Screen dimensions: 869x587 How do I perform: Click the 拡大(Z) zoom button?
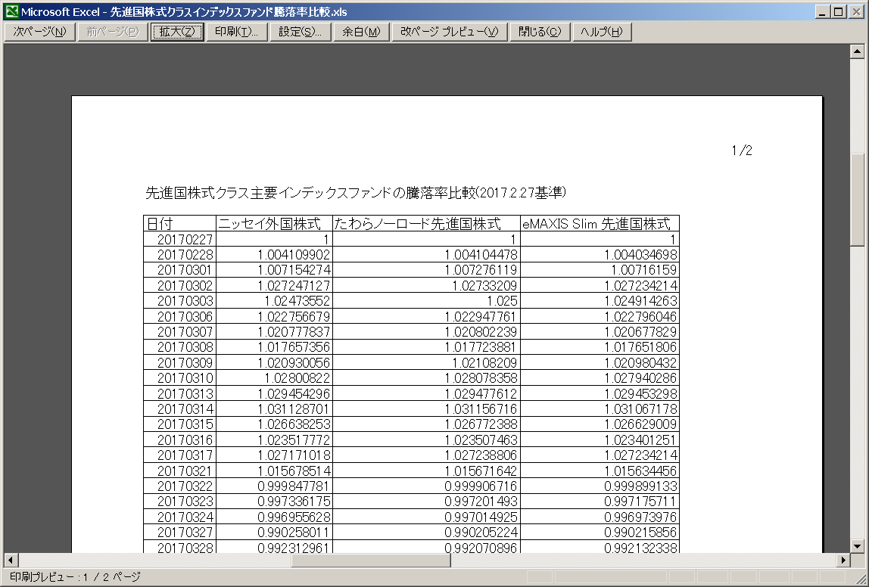[x=177, y=32]
